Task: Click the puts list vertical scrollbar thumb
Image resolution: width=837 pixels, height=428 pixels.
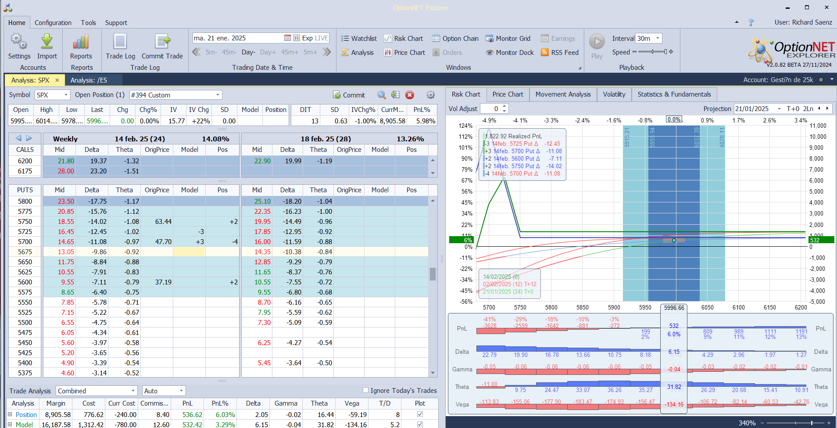Action: (433, 274)
